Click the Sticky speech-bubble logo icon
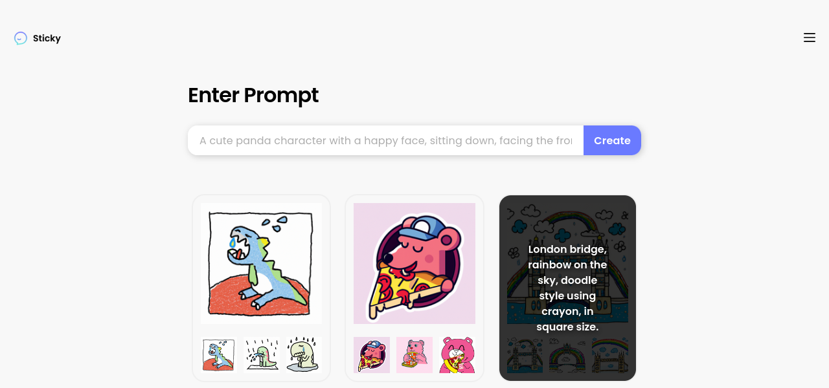Image resolution: width=829 pixels, height=388 pixels. [21, 38]
